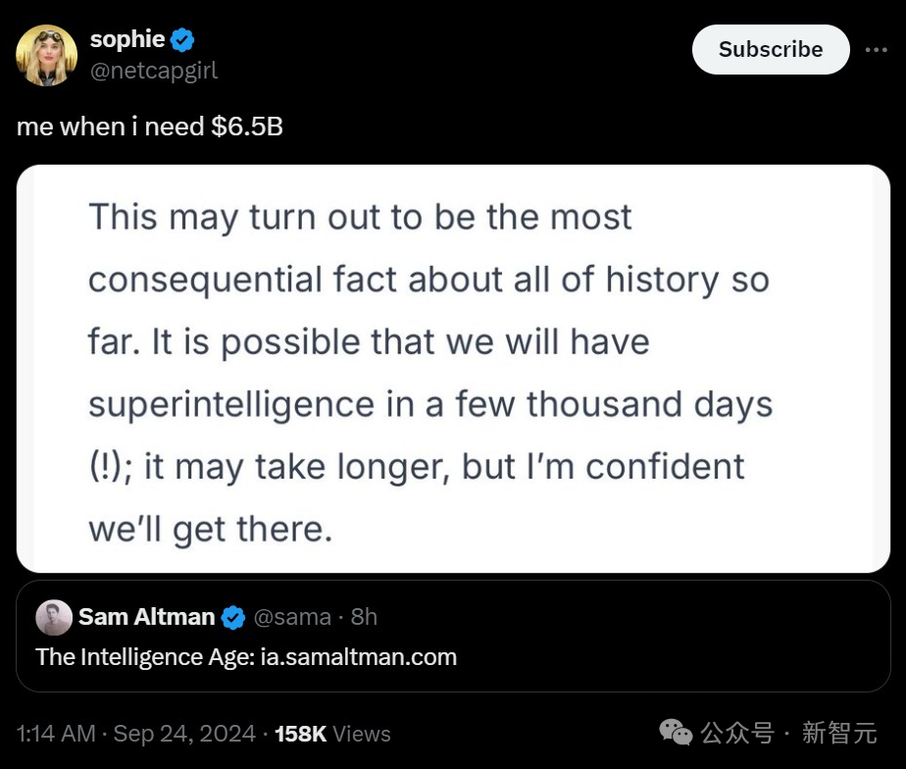Open the three-dot more options menu
The width and height of the screenshot is (906, 769).
click(876, 49)
